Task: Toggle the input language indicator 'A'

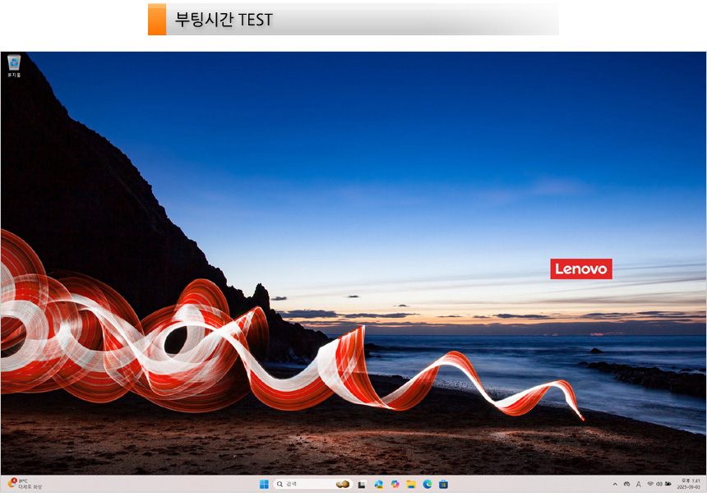Action: tap(639, 484)
